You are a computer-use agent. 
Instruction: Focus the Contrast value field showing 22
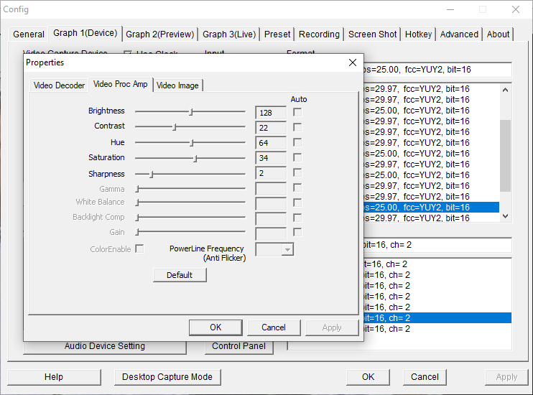(271, 128)
